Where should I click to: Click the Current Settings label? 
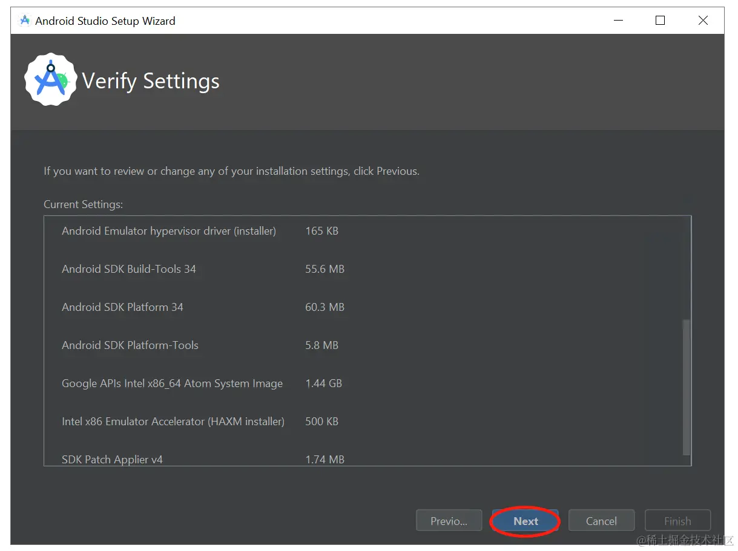83,204
